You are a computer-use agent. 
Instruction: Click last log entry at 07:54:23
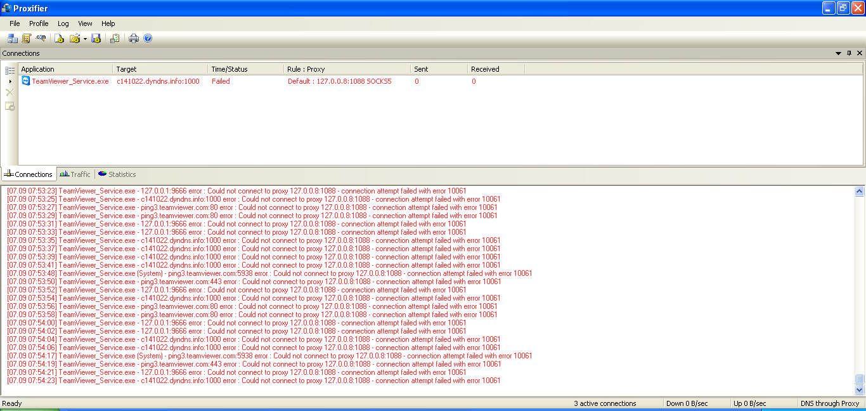pos(254,381)
